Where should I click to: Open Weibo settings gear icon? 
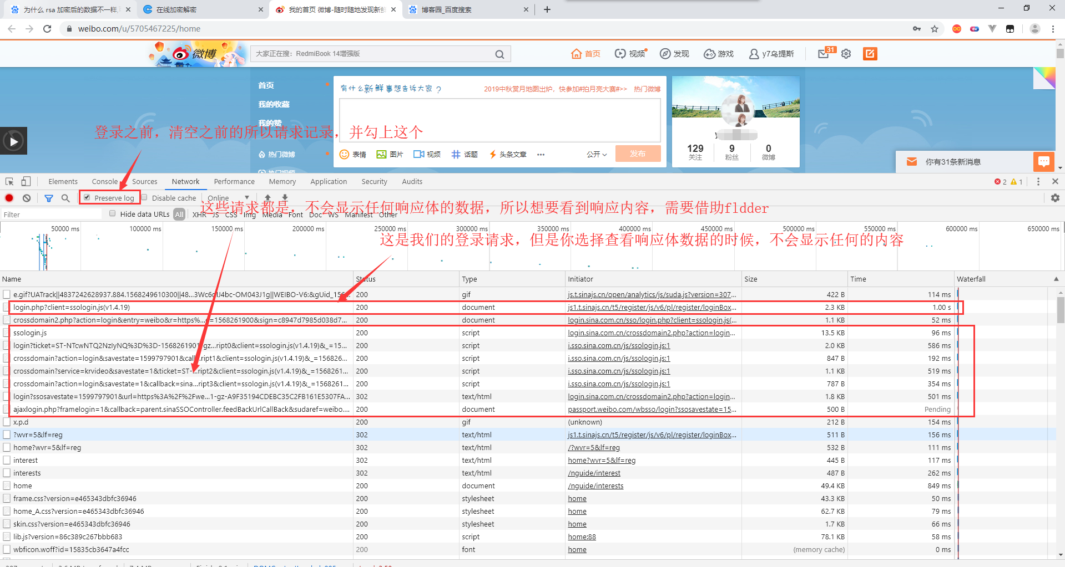click(846, 54)
